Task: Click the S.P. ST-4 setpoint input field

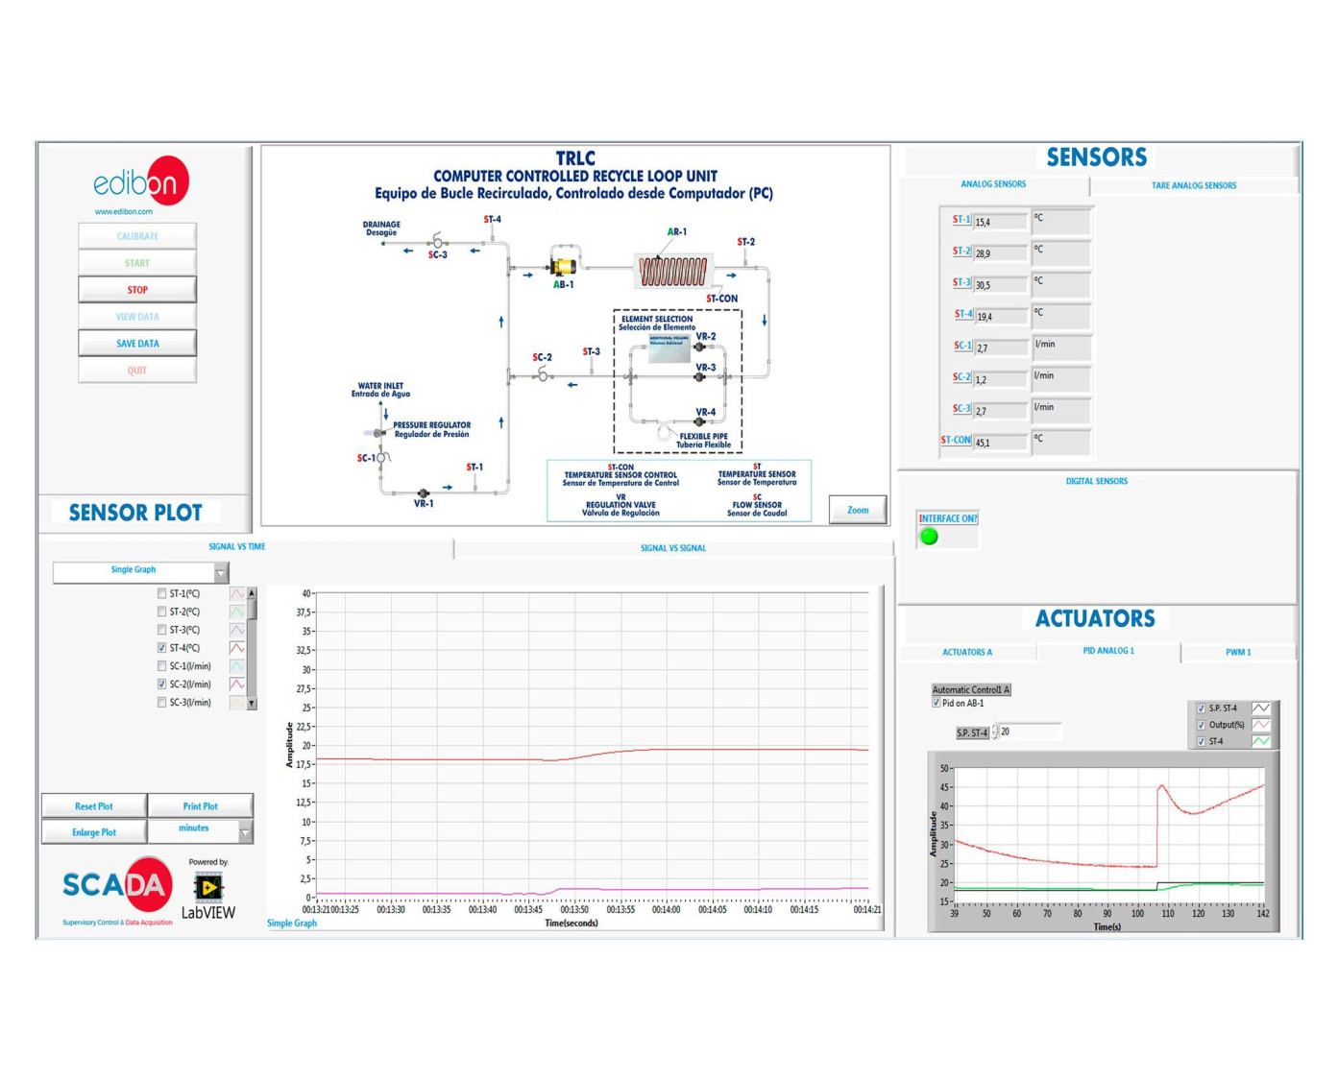Action: 1030,732
